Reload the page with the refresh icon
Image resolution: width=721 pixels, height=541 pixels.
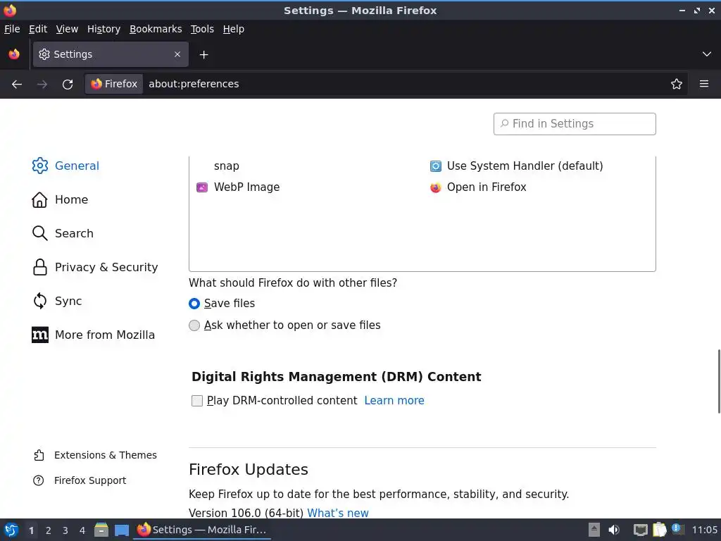pyautogui.click(x=68, y=84)
